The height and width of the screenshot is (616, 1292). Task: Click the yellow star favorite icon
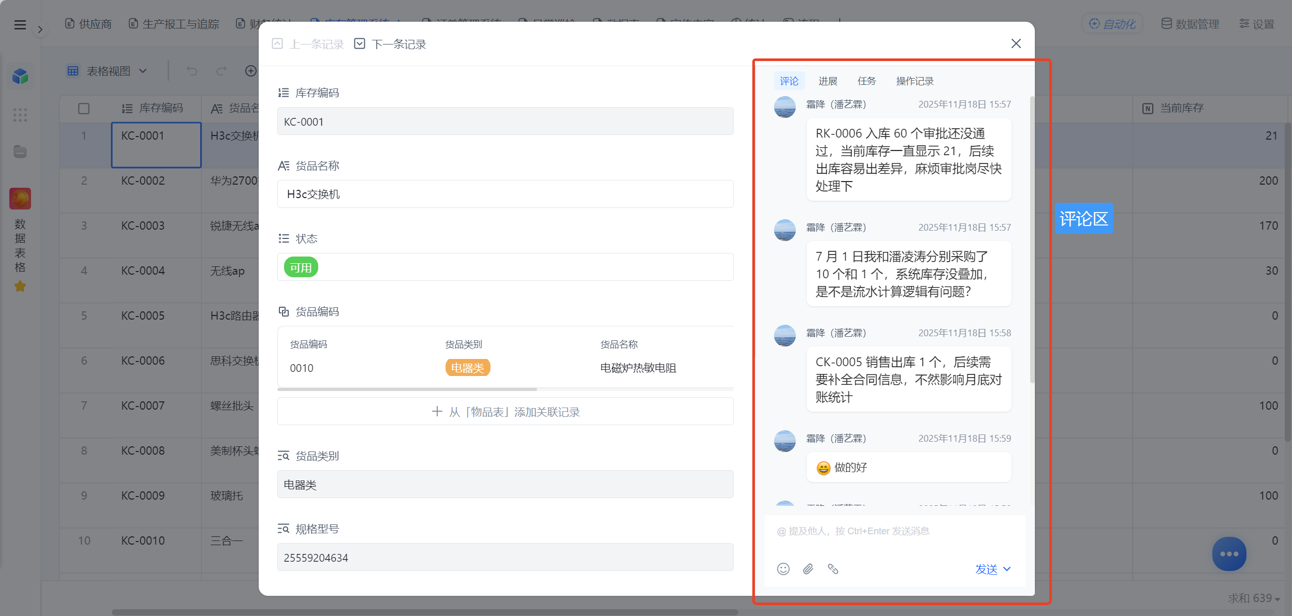20,286
